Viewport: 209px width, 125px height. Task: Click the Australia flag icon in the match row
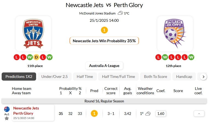click(7, 109)
